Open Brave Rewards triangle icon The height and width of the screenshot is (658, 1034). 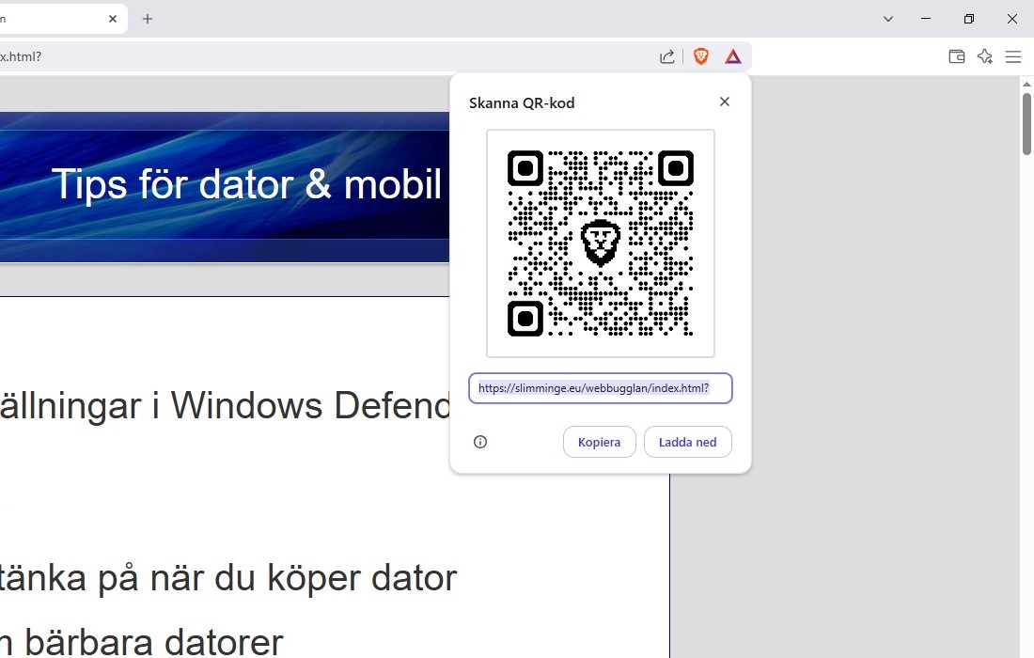tap(732, 56)
